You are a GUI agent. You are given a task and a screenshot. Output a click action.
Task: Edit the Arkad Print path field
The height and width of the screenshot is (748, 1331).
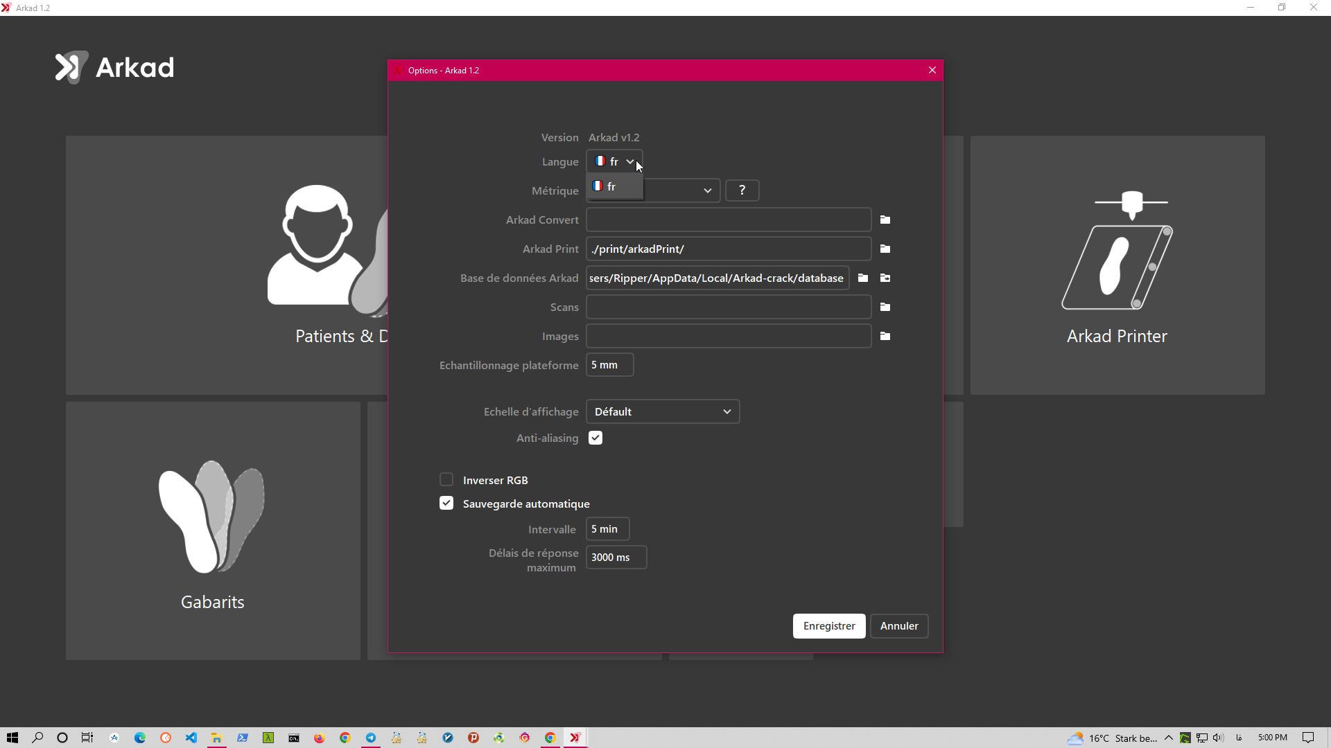729,249
